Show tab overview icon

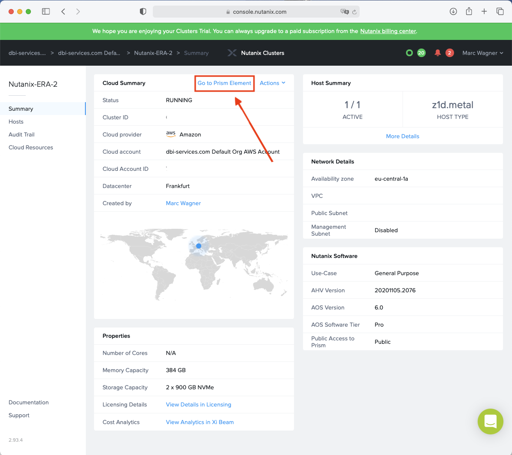click(500, 12)
